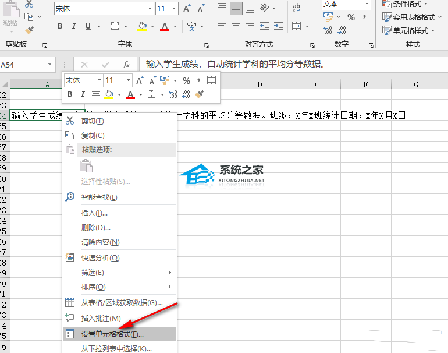Expand the Name Box A54 dropdown arrow
The width and height of the screenshot is (448, 353).
[x=49, y=64]
